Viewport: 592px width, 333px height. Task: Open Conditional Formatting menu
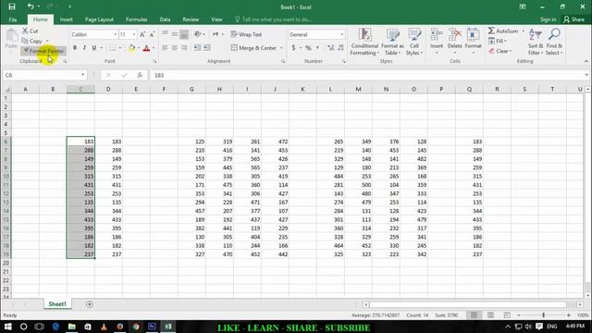click(364, 42)
